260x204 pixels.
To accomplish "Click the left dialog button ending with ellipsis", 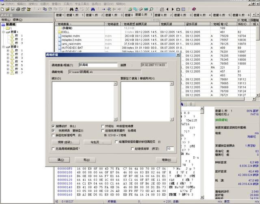I will coord(66,142).
